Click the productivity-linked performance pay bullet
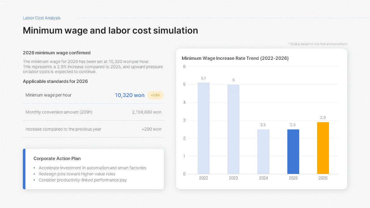 tap(83, 180)
